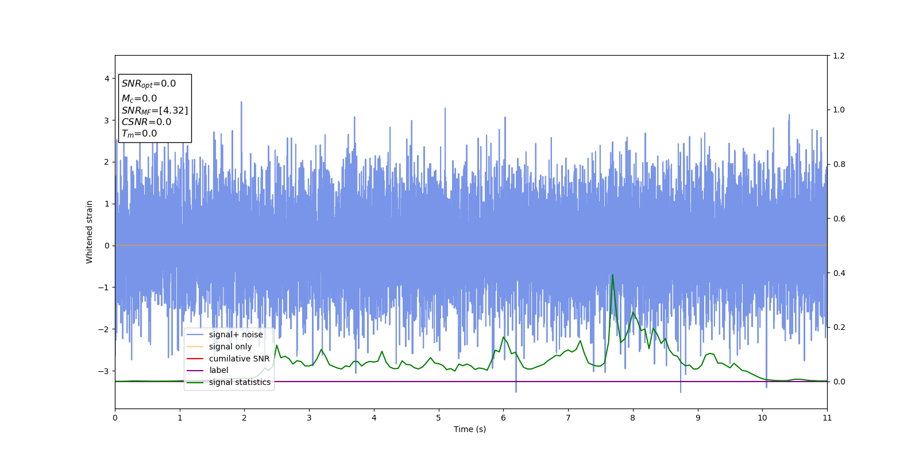This screenshot has width=919, height=459.
Task: Click the 'signal statistics' legend entry
Action: tap(229, 382)
